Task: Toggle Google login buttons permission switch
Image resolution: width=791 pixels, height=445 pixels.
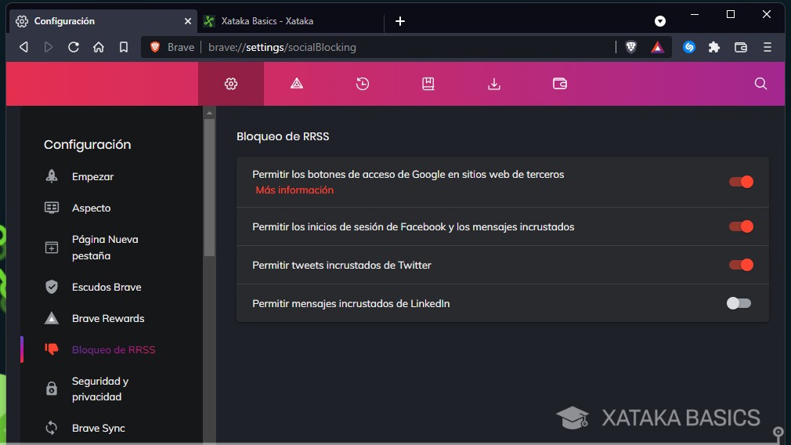Action: (740, 182)
